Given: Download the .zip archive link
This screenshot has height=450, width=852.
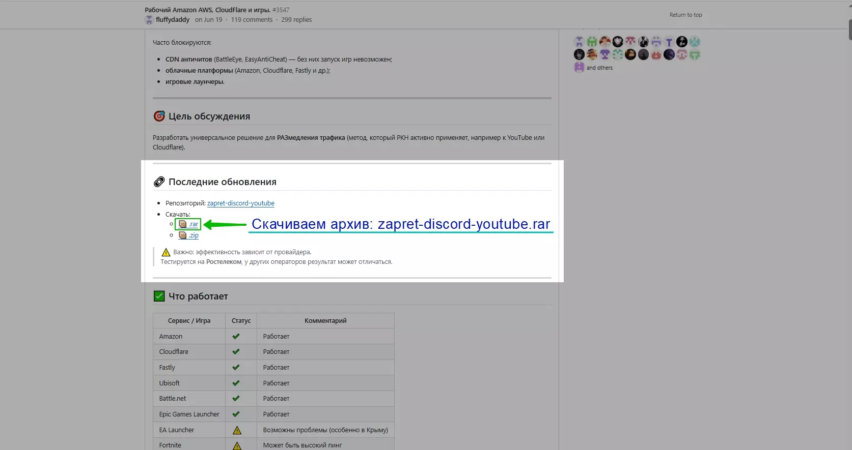Looking at the screenshot, I should tap(188, 235).
